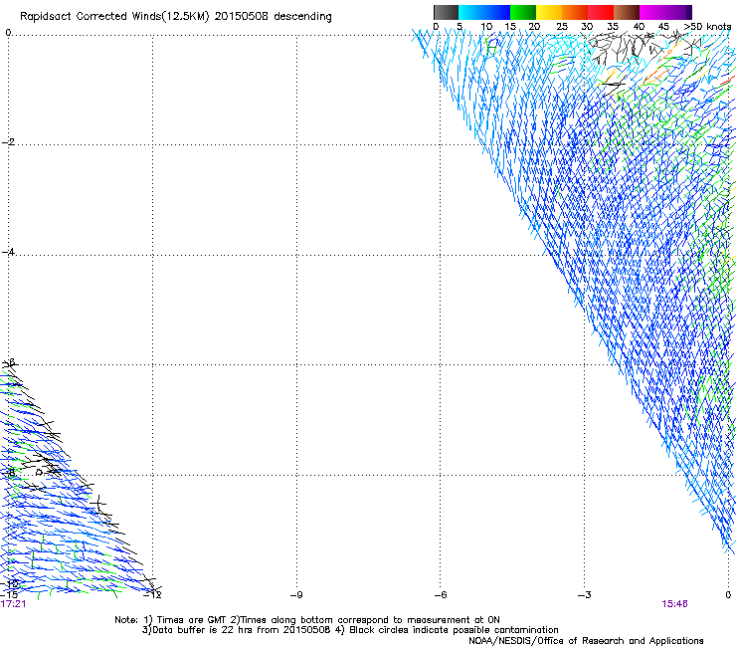Click the -2 latitude axis label
The height and width of the screenshot is (647, 736).
[x=8, y=142]
